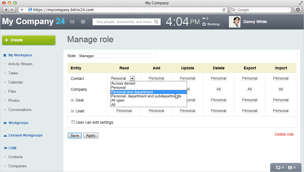Screen dimensions: 304x172
Task: Click the browser back arrow
Action: [6, 10]
